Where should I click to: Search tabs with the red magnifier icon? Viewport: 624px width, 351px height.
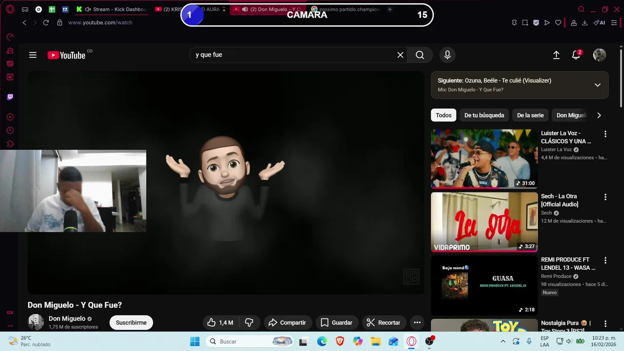coord(581,9)
